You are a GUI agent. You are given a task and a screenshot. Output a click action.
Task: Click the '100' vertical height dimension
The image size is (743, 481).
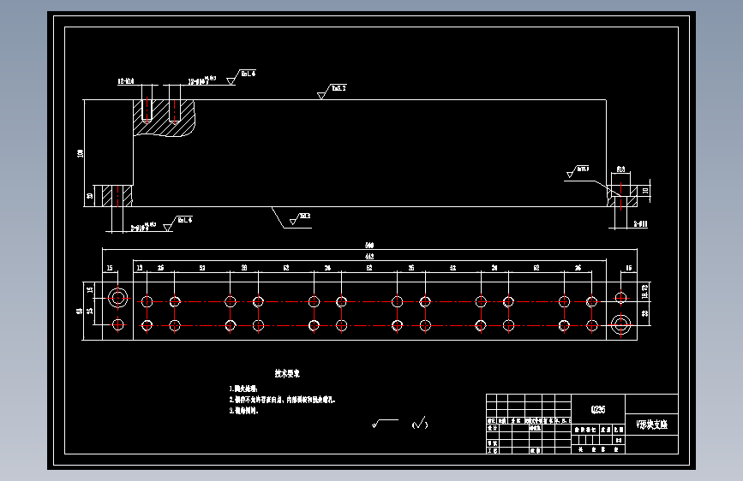[x=80, y=153]
